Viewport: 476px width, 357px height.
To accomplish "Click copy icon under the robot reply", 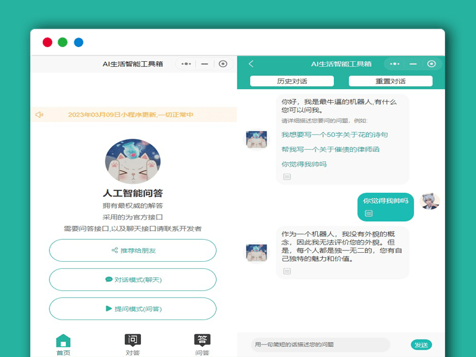I will [x=287, y=271].
